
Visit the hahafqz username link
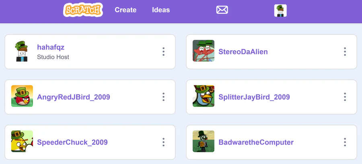[x=51, y=47]
